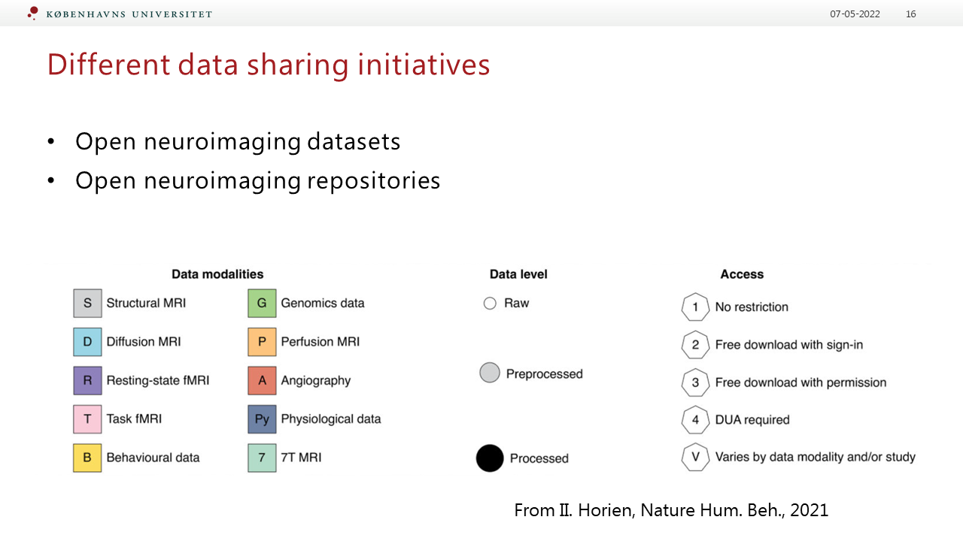
Task: Click heptagon 3 Free download with permission
Action: point(695,382)
